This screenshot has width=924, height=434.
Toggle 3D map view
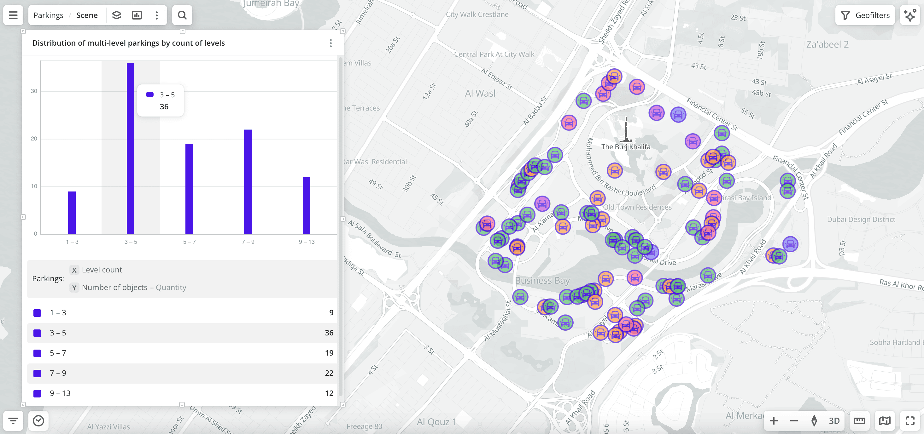[834, 420]
